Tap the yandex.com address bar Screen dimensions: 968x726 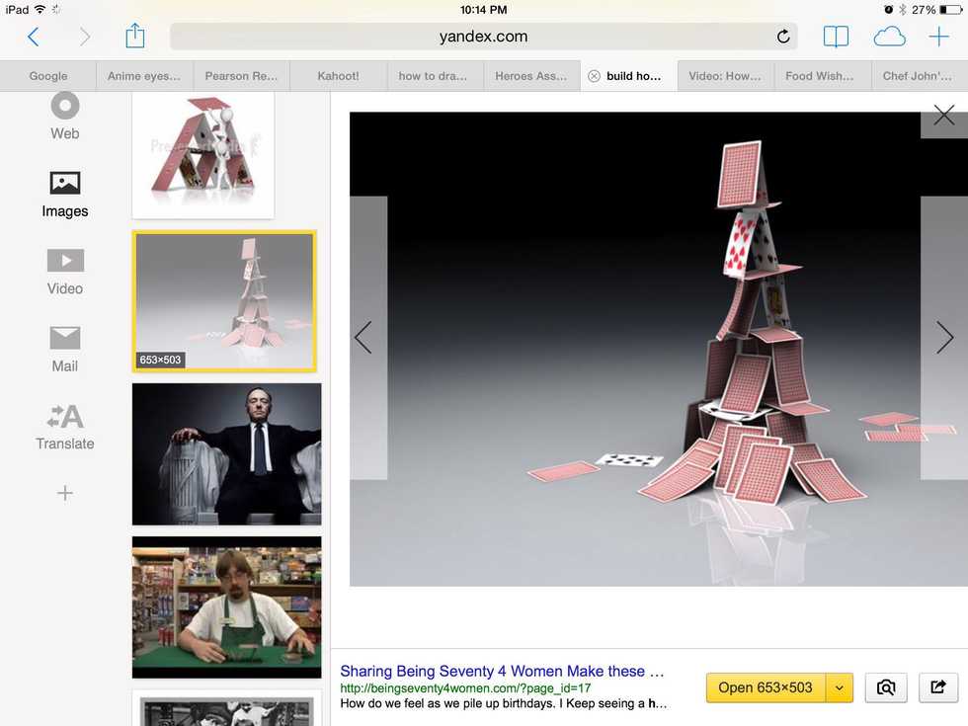click(483, 37)
